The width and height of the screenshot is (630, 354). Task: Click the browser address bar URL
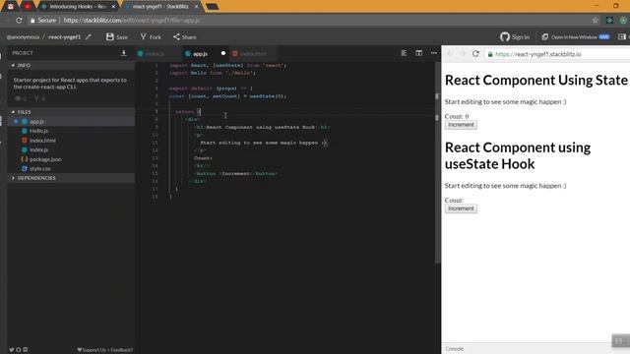click(131, 20)
